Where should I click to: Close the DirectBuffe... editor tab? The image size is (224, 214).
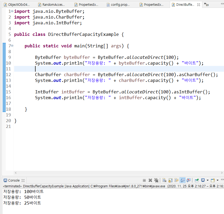199,5
